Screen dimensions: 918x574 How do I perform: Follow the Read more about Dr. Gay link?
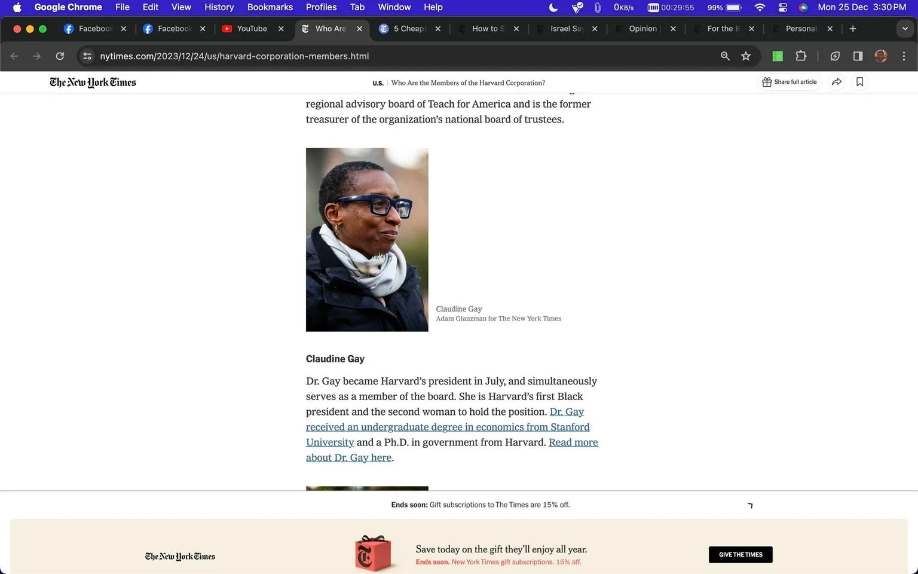pos(452,450)
